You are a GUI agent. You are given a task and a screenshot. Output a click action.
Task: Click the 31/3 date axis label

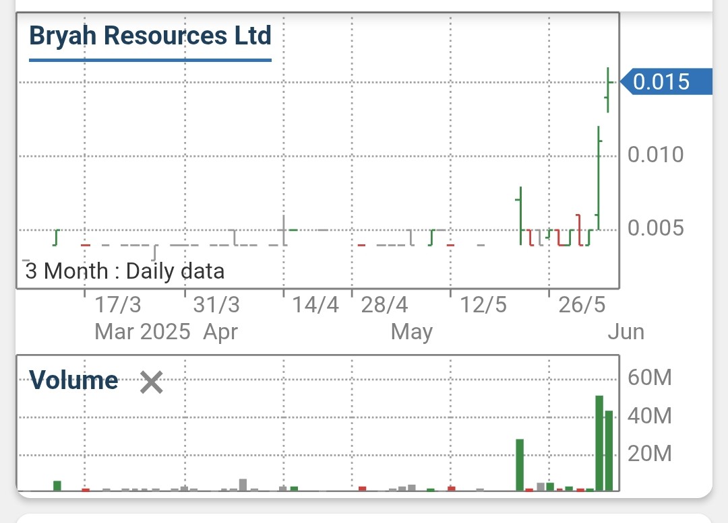[216, 305]
